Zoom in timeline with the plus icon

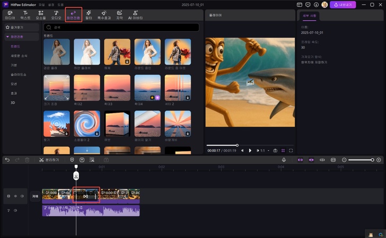[379, 160]
